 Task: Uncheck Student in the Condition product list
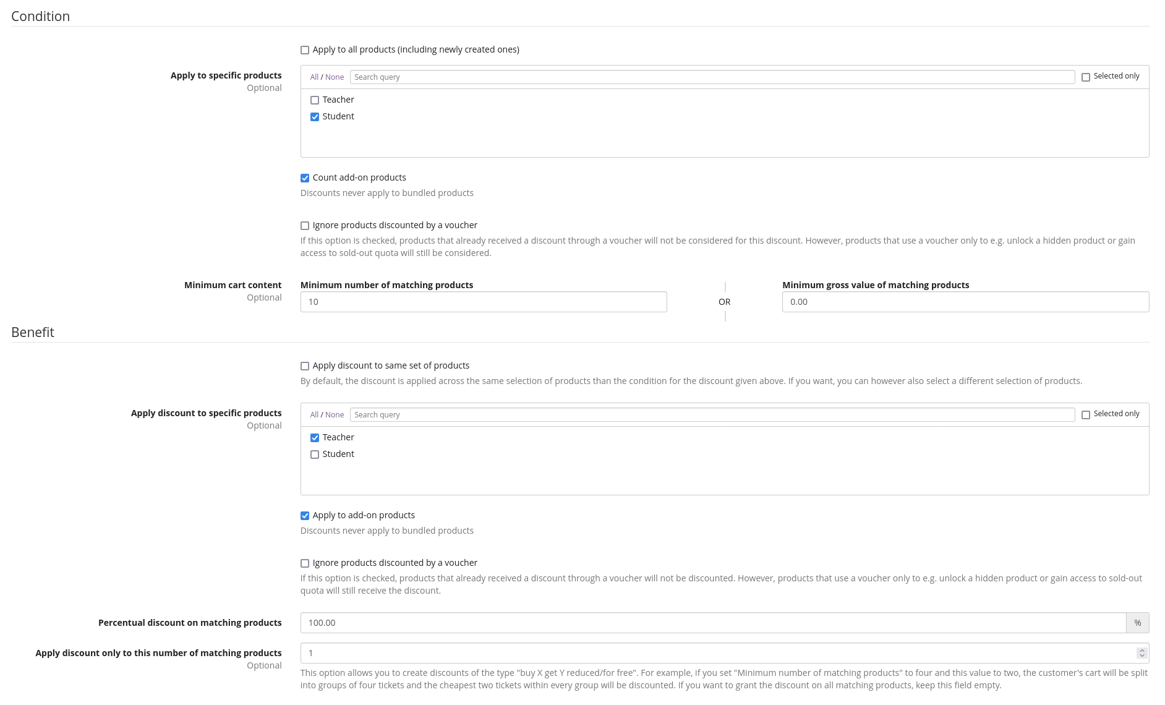(x=315, y=117)
